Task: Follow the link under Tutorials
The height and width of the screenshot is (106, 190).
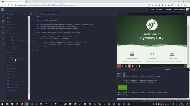Action: [152, 61]
